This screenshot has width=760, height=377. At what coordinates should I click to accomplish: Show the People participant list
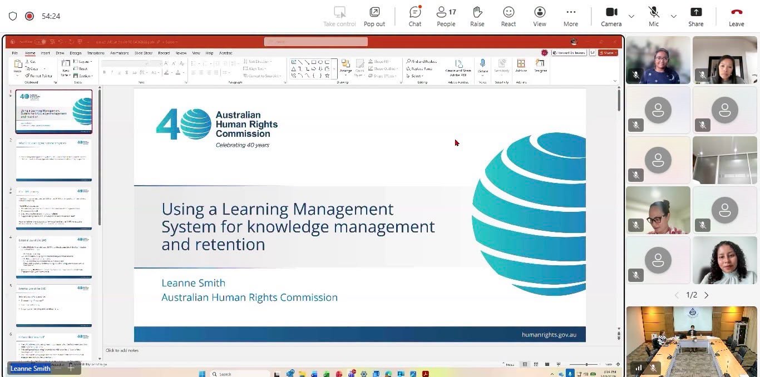coord(446,16)
